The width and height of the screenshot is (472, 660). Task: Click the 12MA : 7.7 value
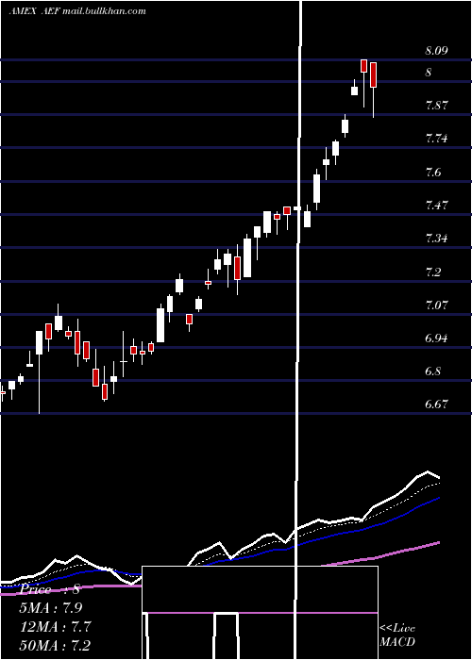(56, 627)
